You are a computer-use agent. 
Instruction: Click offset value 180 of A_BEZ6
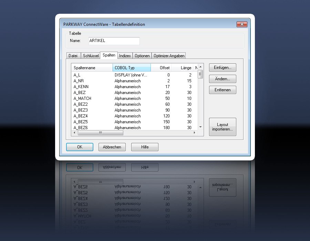point(166,128)
